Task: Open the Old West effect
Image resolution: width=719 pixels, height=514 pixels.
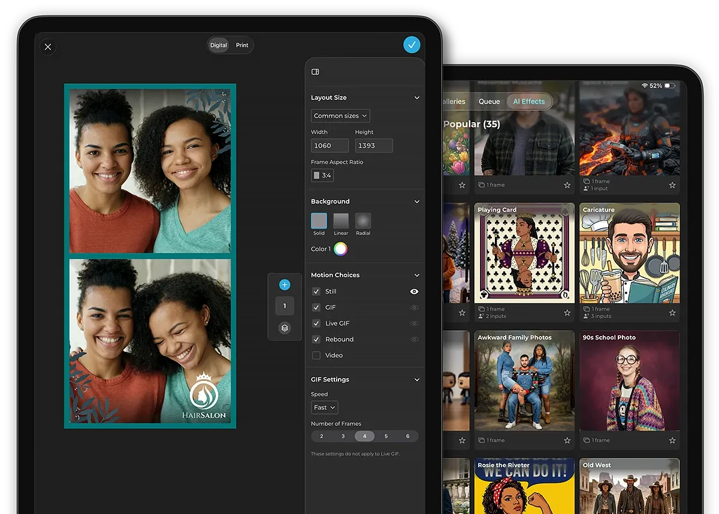Action: (x=630, y=486)
